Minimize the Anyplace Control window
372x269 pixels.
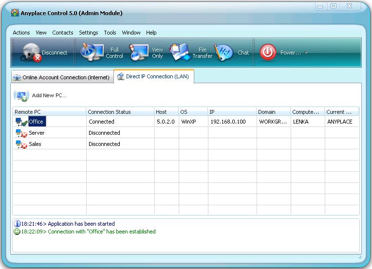point(320,6)
